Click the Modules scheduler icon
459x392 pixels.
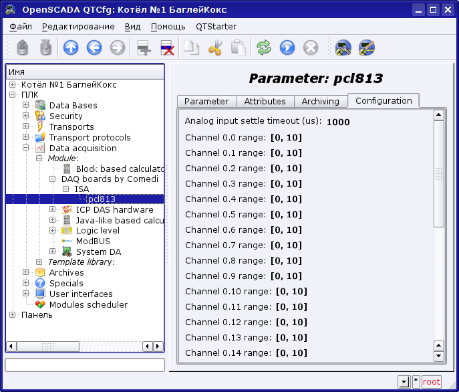(40, 304)
